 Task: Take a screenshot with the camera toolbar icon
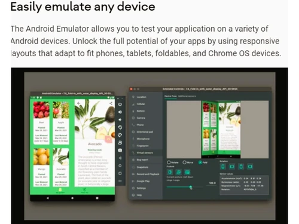120,151
